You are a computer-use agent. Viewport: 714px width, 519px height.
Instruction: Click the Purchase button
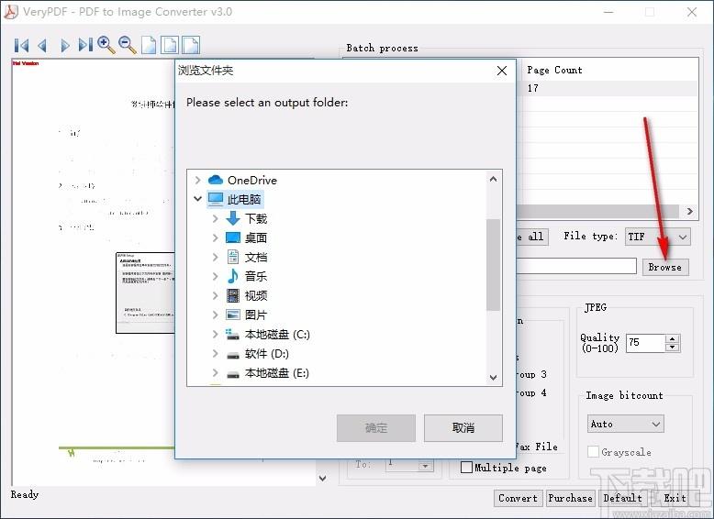point(570,498)
